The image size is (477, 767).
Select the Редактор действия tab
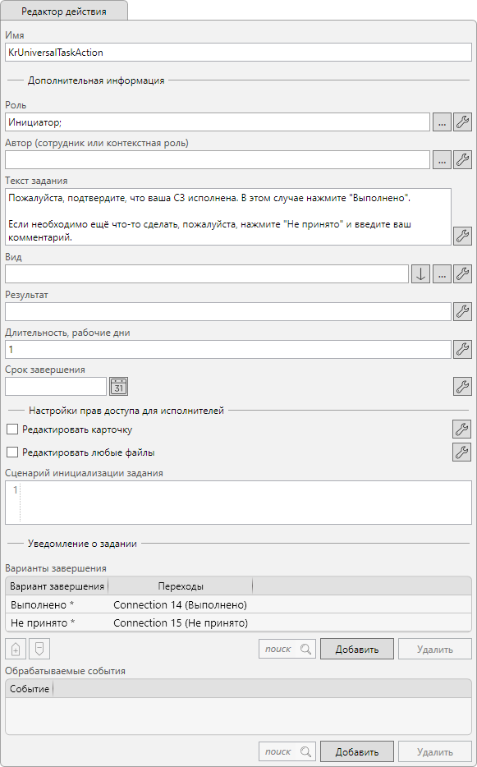pos(64,11)
